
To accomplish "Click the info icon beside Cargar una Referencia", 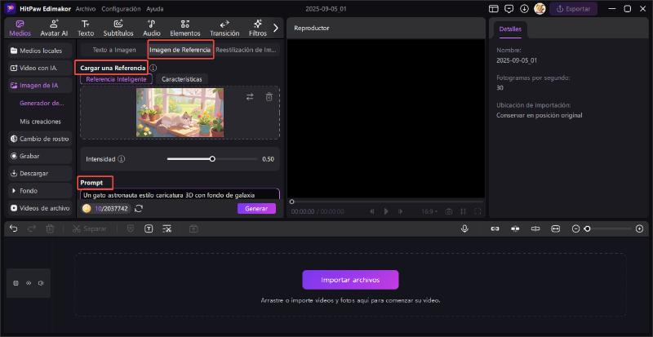I will pyautogui.click(x=153, y=68).
